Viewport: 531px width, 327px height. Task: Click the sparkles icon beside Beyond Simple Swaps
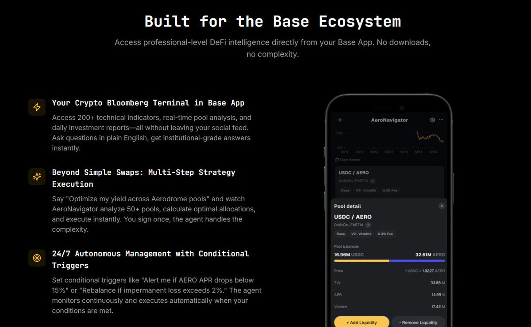(x=37, y=177)
